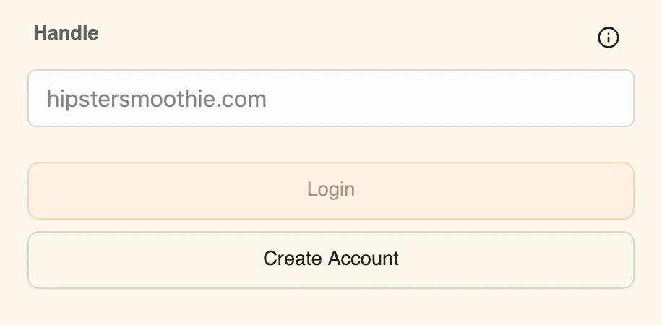The height and width of the screenshot is (325, 662).
Task: Click the Handle label text
Action: [66, 33]
